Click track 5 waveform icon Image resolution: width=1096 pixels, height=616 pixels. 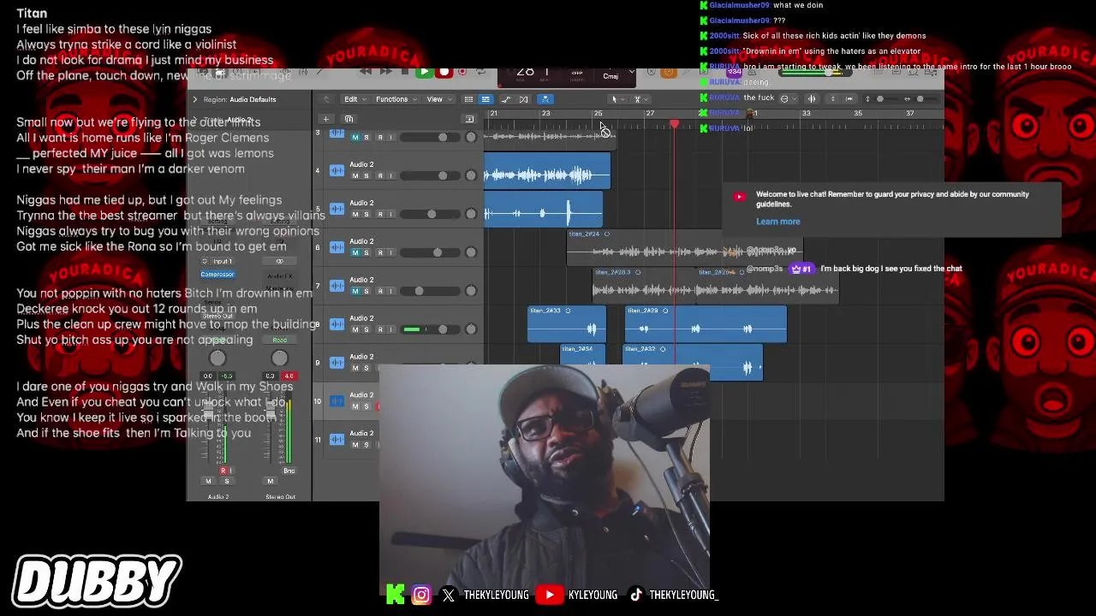pyautogui.click(x=337, y=209)
